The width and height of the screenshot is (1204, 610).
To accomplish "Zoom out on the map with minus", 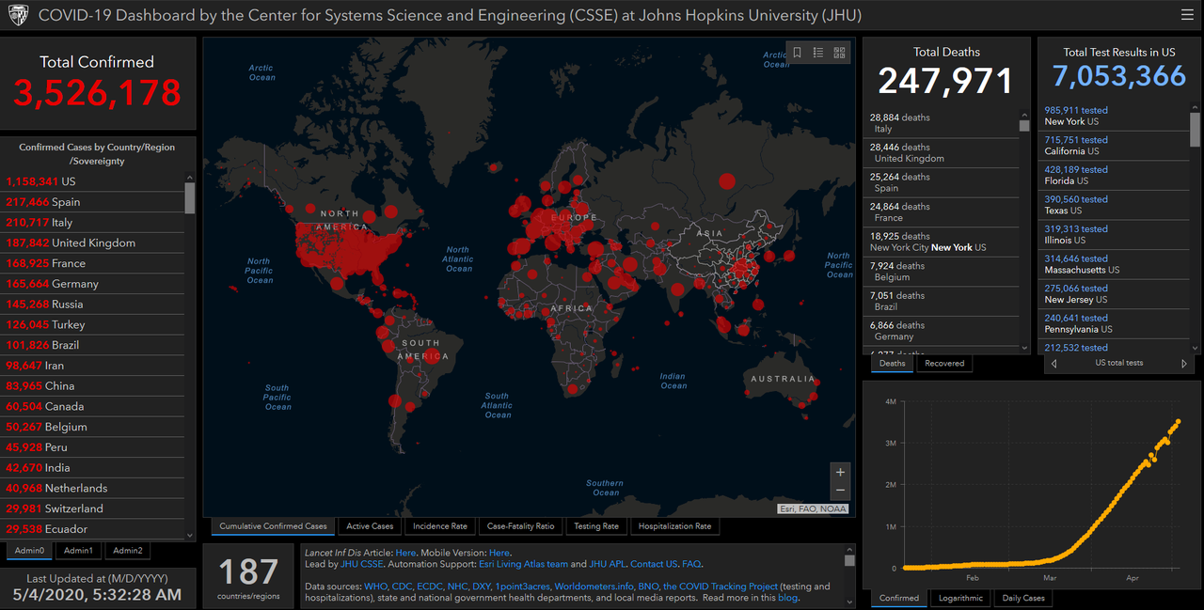I will [840, 492].
